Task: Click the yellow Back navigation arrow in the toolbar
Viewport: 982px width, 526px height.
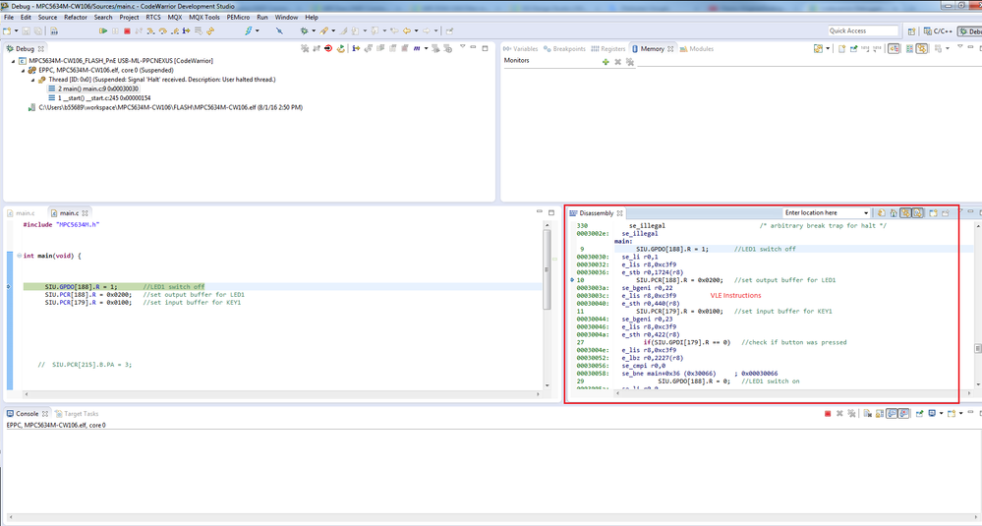Action: point(406,30)
